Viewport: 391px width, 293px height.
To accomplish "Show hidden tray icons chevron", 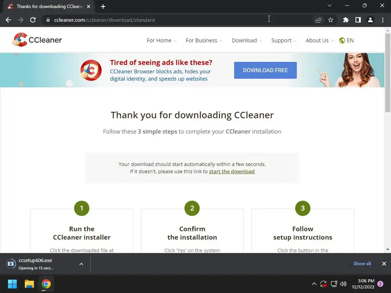I will click(x=314, y=284).
